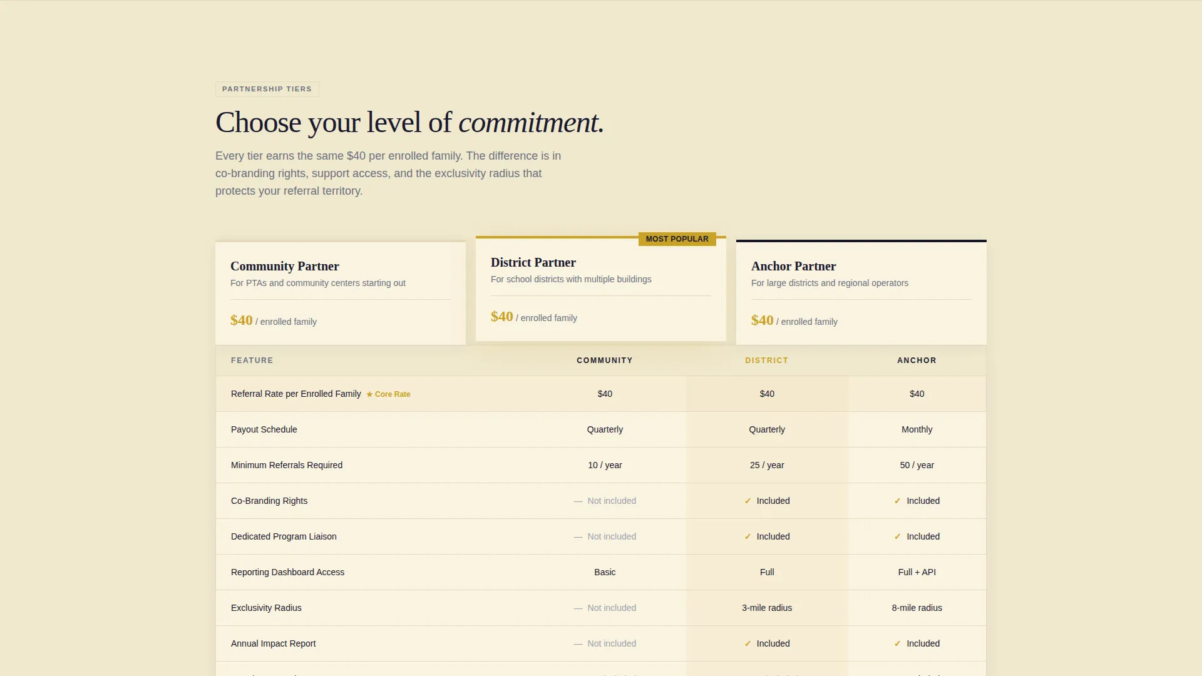
Task: Click Dedicated Program Liaison checkmark in Anchor column
Action: point(897,536)
